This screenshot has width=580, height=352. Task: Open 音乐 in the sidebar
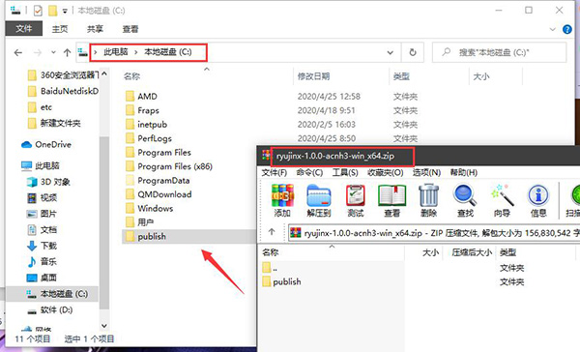[42, 262]
